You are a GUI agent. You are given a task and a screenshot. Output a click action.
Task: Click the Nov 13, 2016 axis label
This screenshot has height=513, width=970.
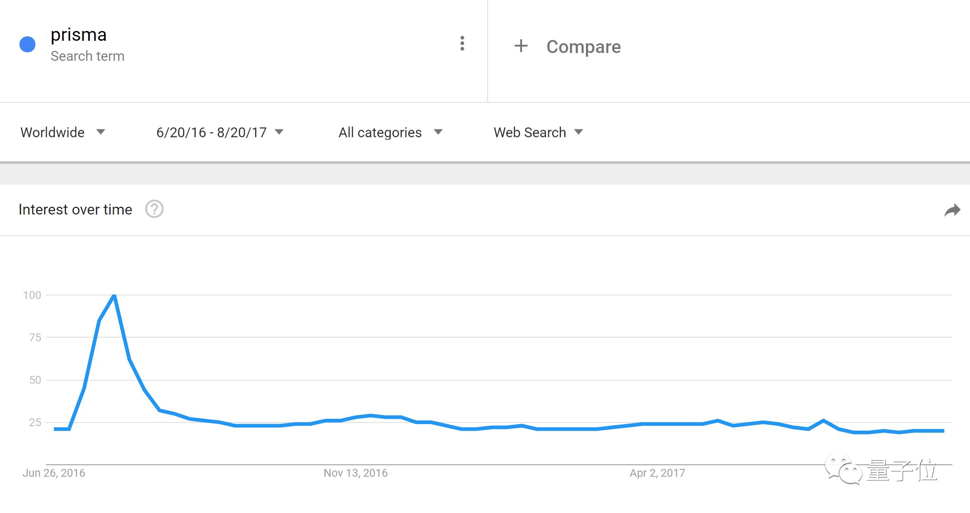(355, 473)
